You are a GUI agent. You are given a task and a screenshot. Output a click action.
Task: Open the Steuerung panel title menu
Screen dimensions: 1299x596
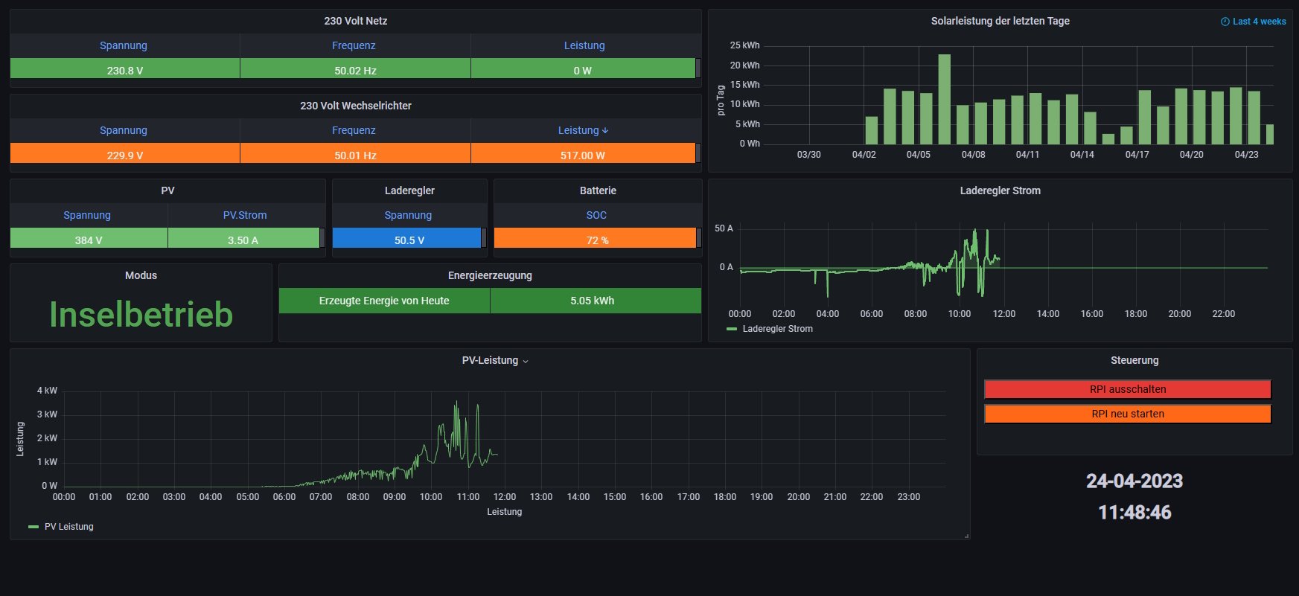[x=1134, y=360]
